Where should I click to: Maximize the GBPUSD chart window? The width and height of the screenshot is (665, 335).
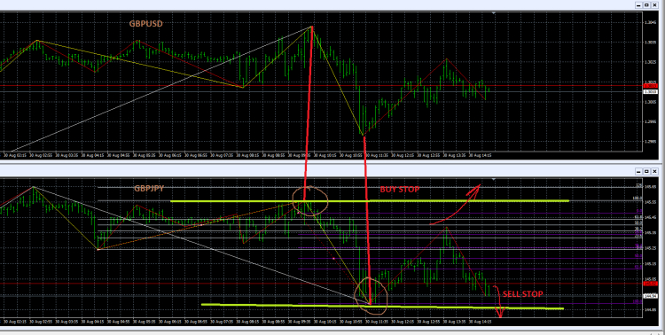pos(646,5)
